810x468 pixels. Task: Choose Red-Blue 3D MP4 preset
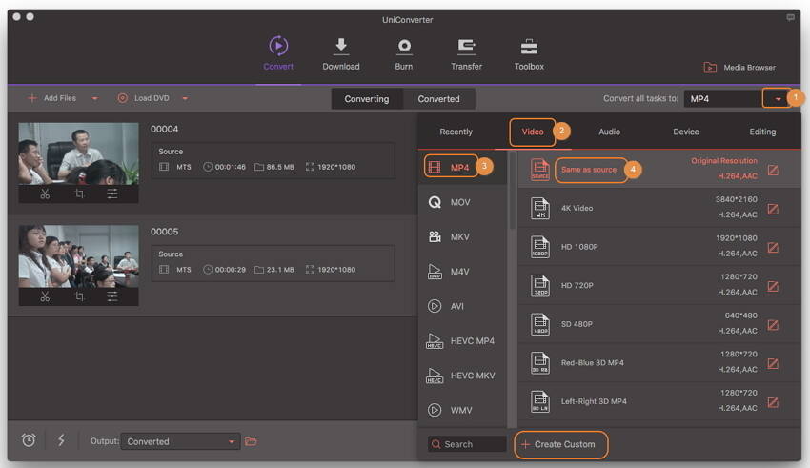(659, 362)
